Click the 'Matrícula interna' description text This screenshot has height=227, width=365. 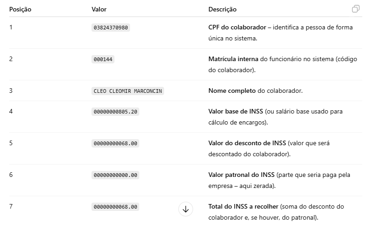click(x=233, y=59)
